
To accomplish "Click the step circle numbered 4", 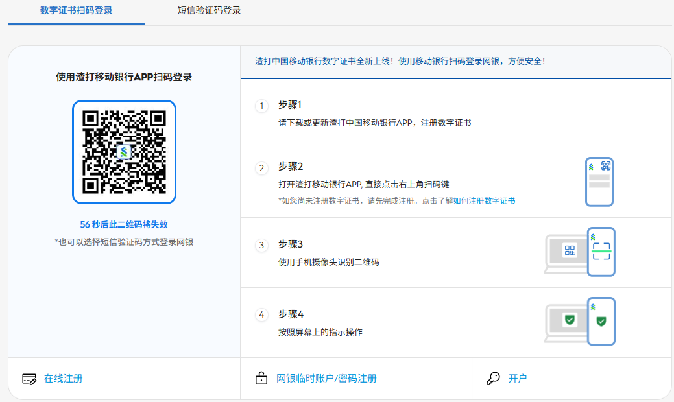I will tap(262, 314).
